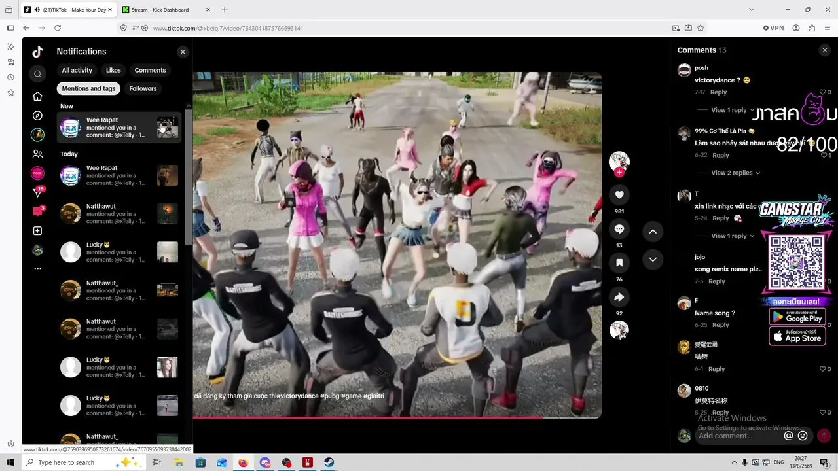Screen dimensions: 838x471
Task: Bookmark this page with the star icon
Action: coord(701,28)
